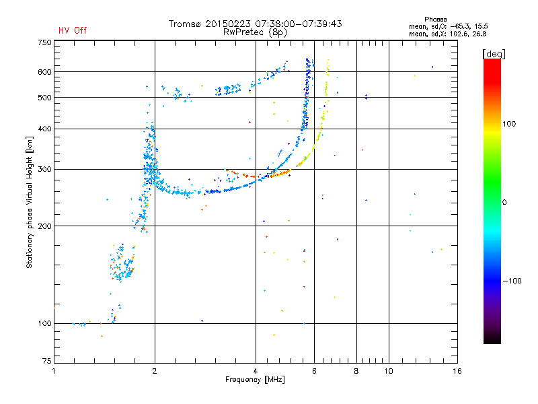The image size is (538, 404).
Task: Select 'mean, sd,O: -65.3, 15.5' statistics line
Action: pyautogui.click(x=448, y=26)
